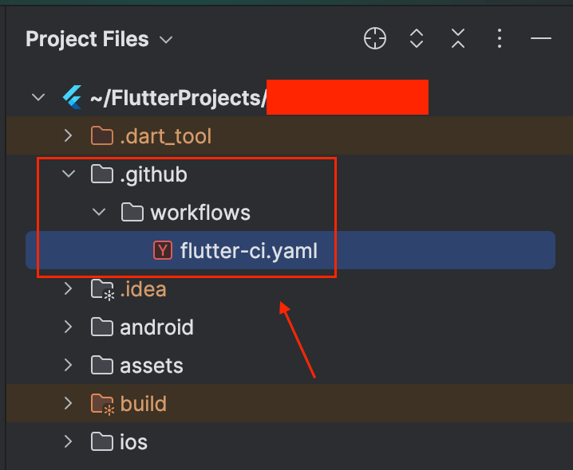Expand the ios folder

coord(69,441)
